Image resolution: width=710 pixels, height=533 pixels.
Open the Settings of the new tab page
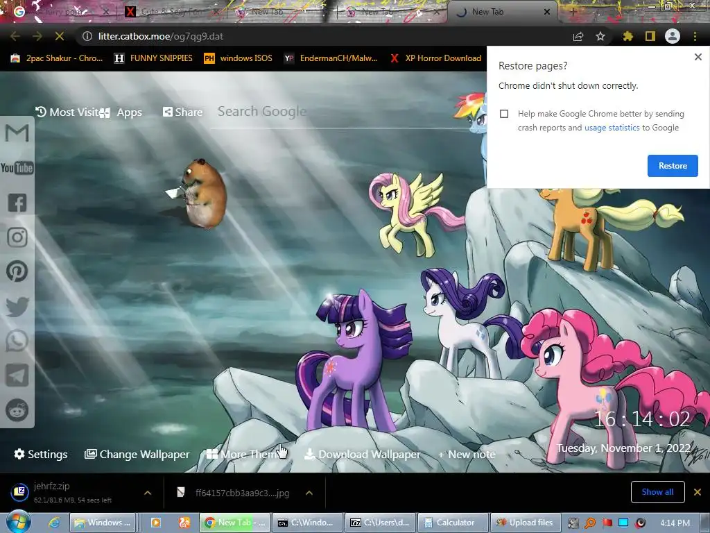[41, 454]
